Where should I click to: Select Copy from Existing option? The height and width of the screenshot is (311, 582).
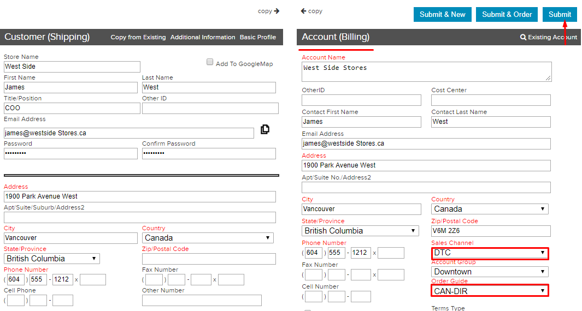138,37
